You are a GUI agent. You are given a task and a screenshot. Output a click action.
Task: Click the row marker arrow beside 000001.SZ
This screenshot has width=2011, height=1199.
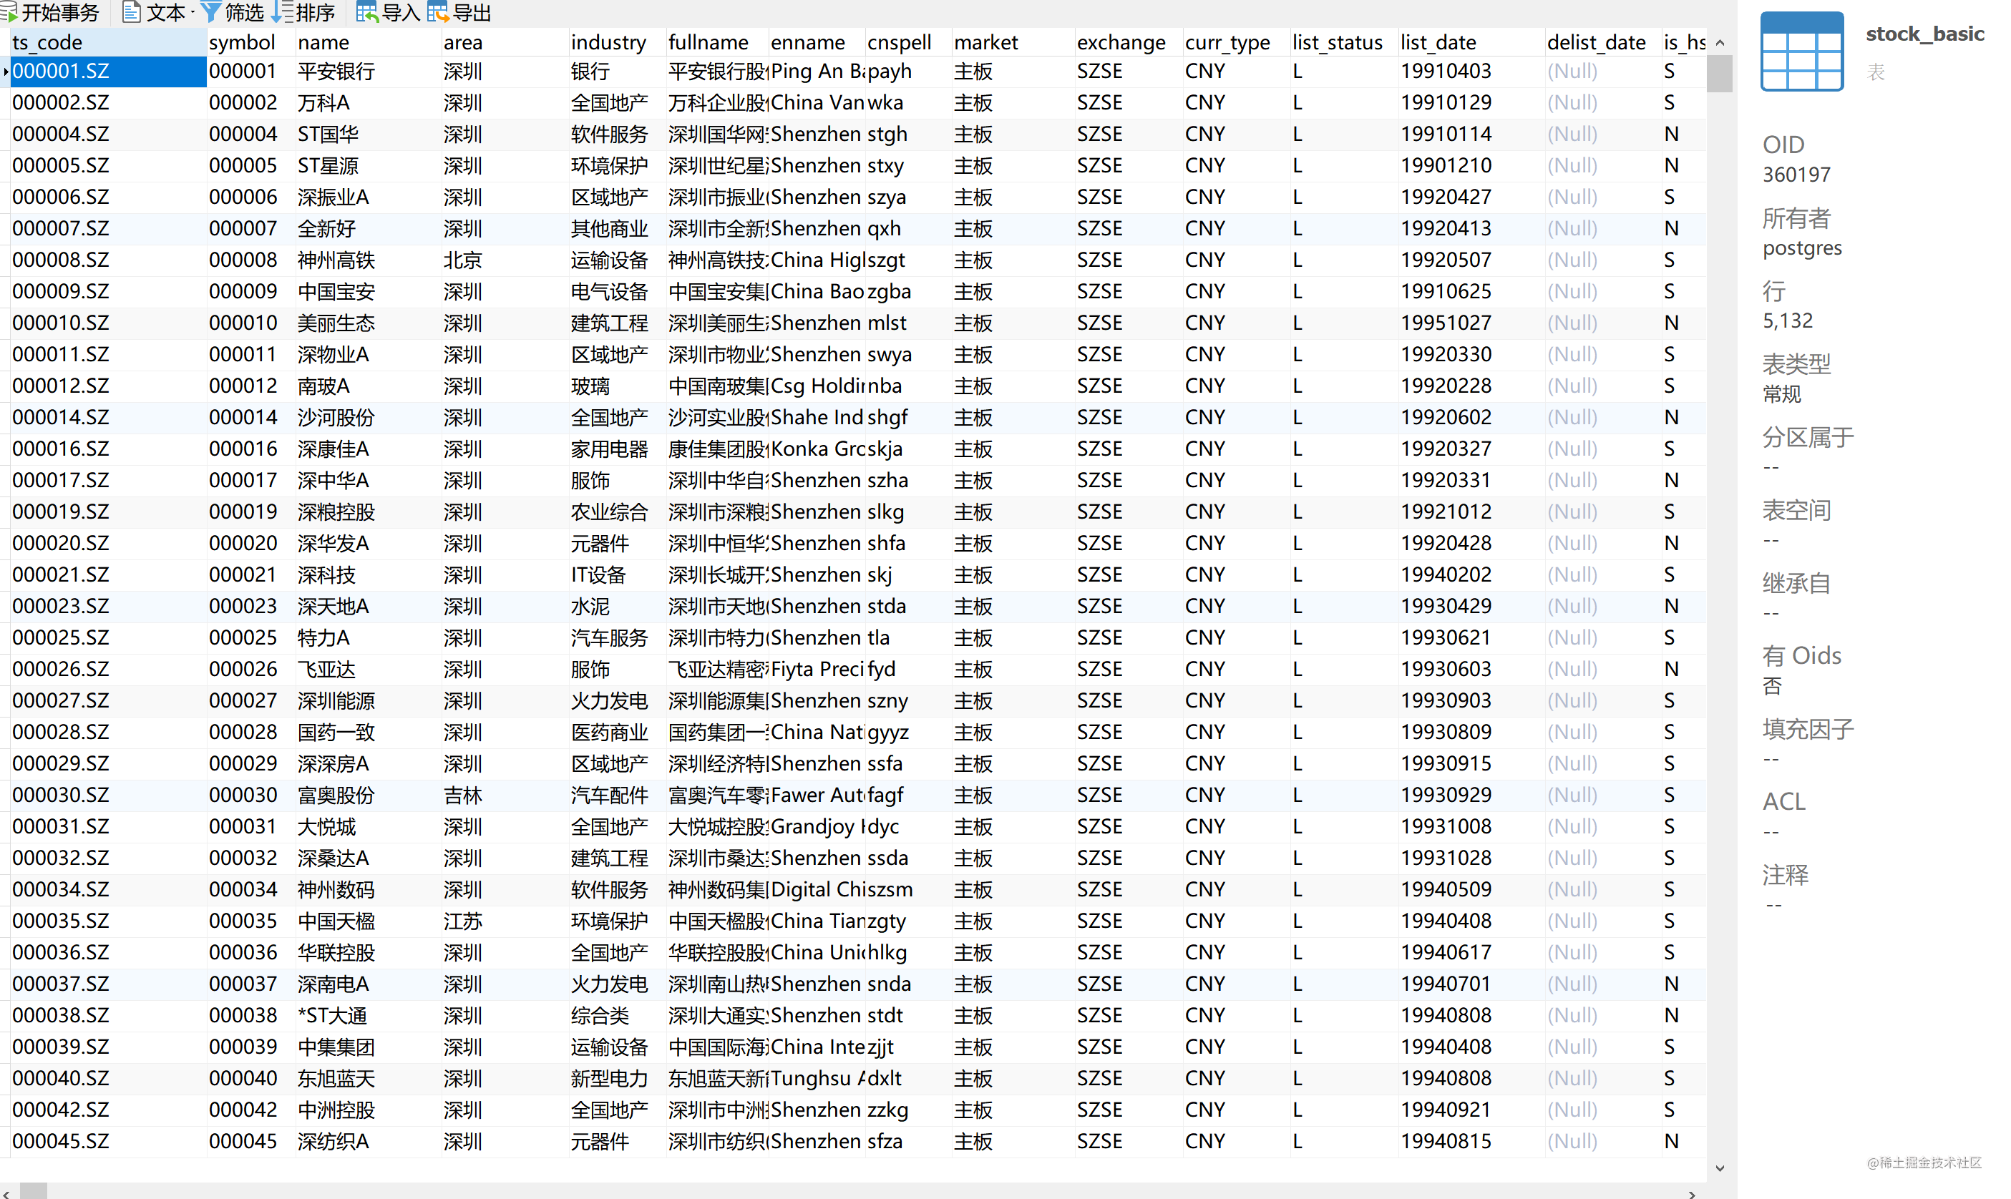[6, 71]
